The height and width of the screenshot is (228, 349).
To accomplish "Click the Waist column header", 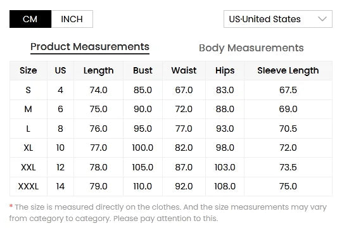I will point(184,70).
